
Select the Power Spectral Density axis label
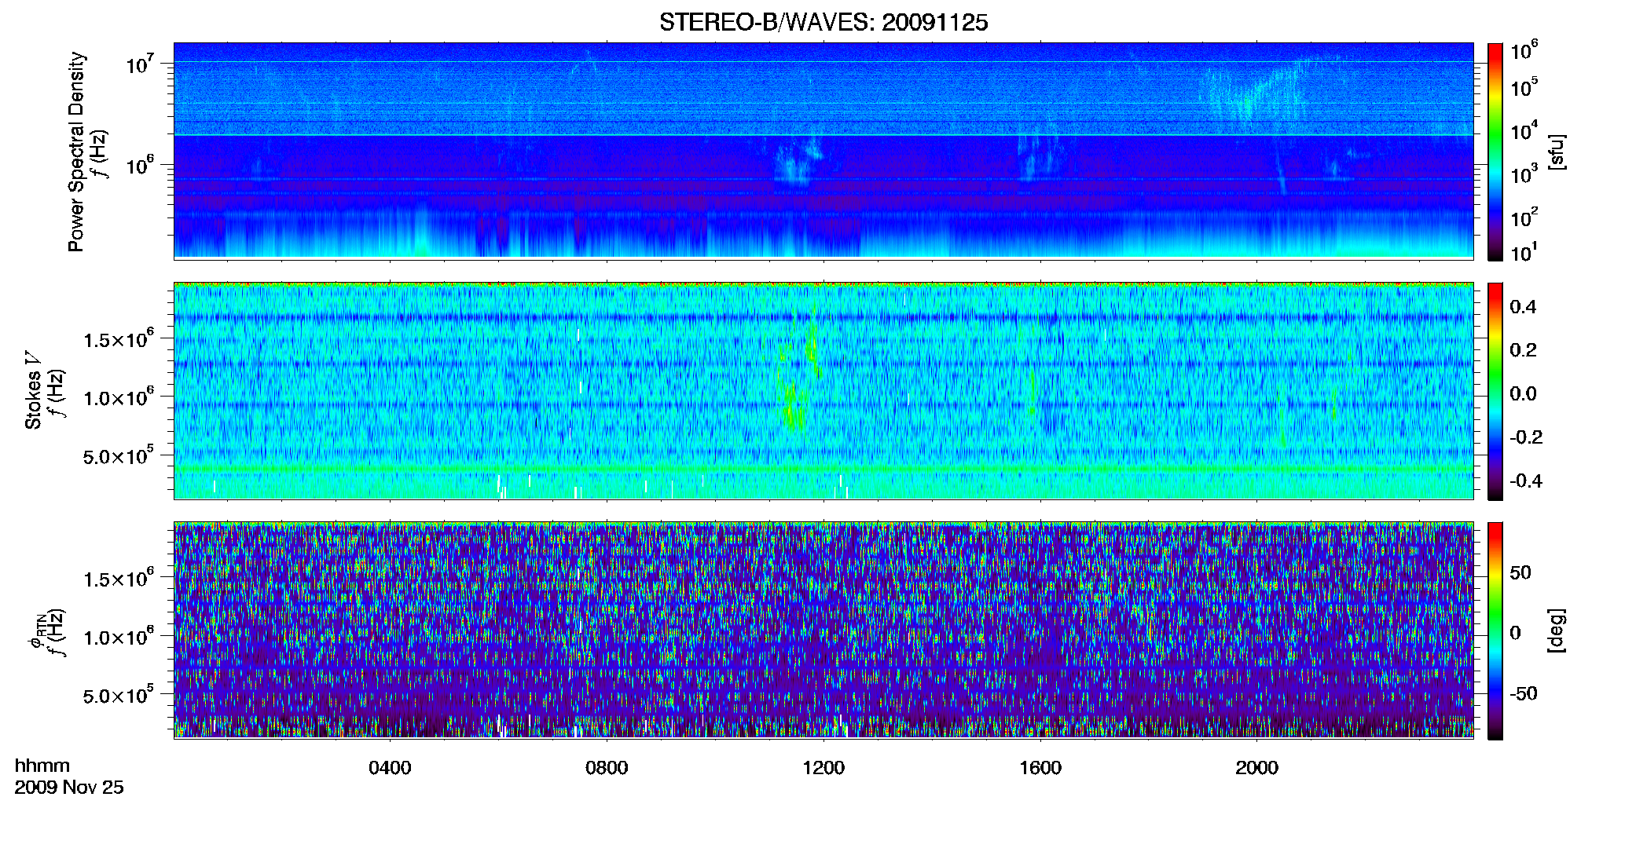[x=76, y=152]
